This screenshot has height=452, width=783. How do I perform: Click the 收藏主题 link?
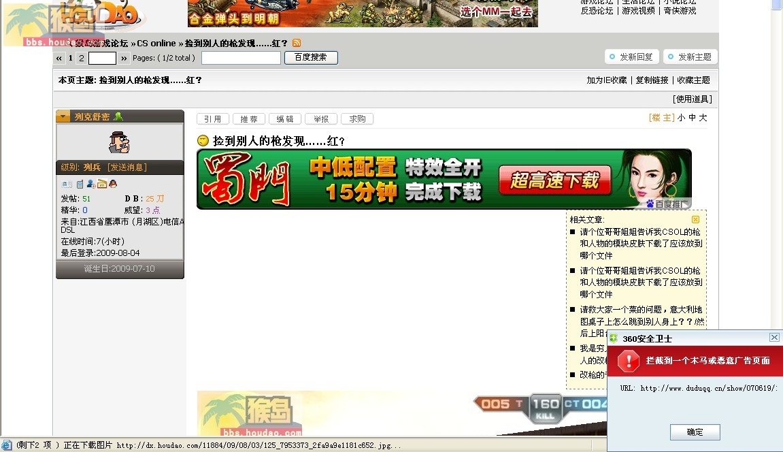694,80
